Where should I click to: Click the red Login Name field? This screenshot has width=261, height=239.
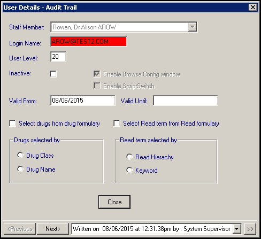click(x=89, y=42)
